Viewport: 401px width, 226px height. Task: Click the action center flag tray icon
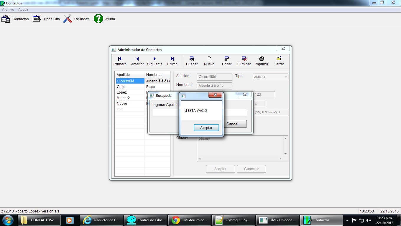(x=354, y=220)
